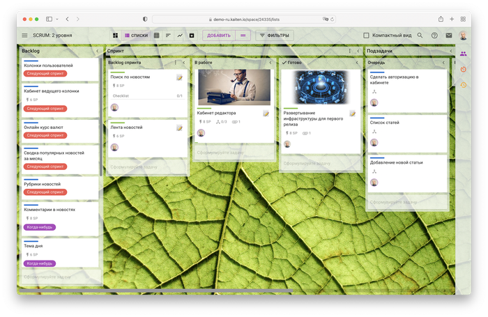Select the Списки view tab

click(x=137, y=35)
